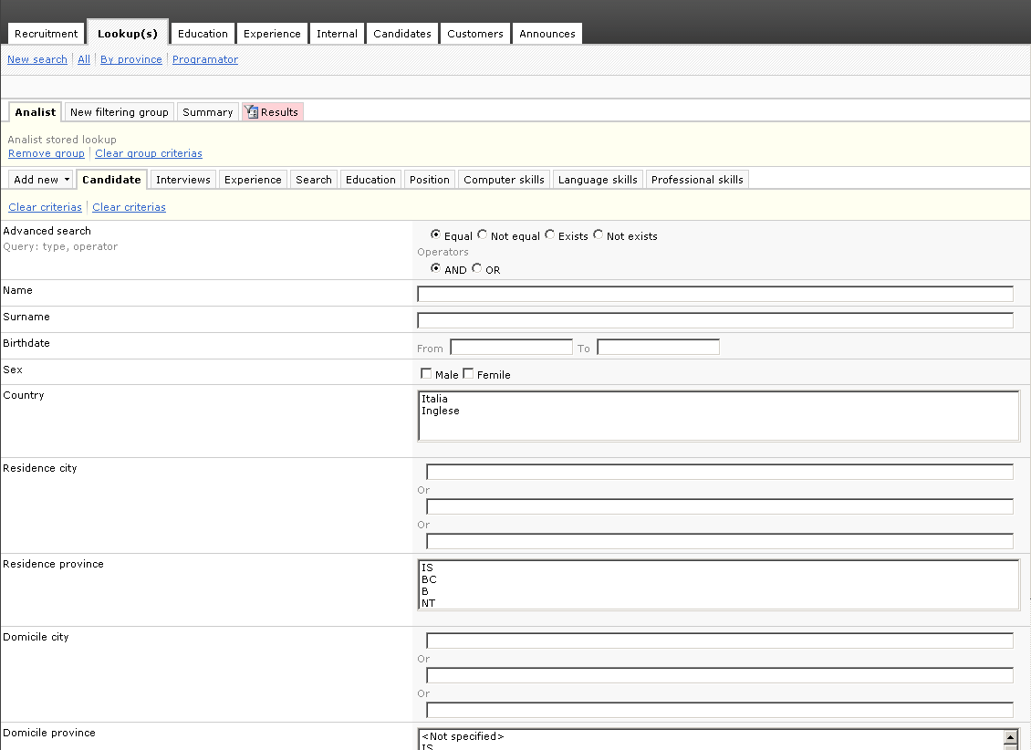The width and height of the screenshot is (1031, 750).
Task: Open the Announces tab
Action: coord(547,34)
